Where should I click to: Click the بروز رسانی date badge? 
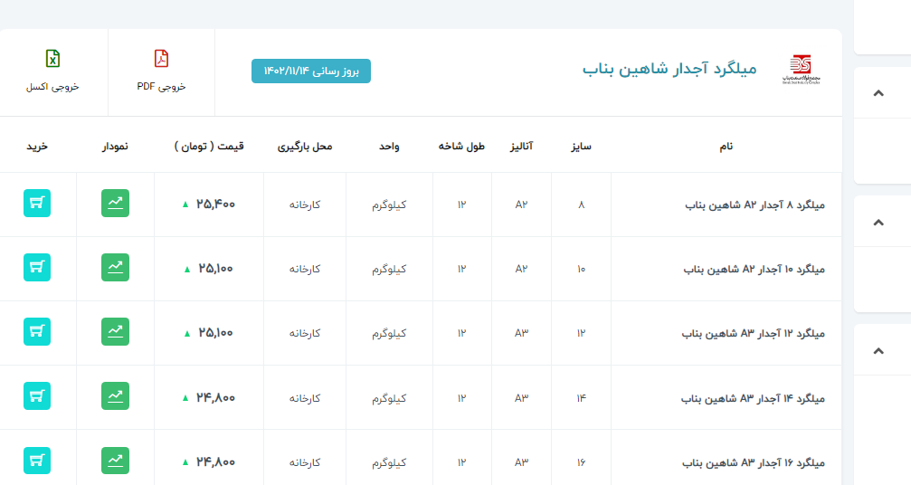pyautogui.click(x=311, y=71)
